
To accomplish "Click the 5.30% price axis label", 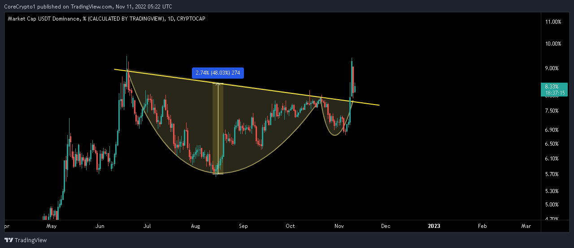I will coord(552,191).
